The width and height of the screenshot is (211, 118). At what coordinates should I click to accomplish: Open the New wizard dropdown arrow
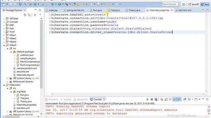point(7,4)
